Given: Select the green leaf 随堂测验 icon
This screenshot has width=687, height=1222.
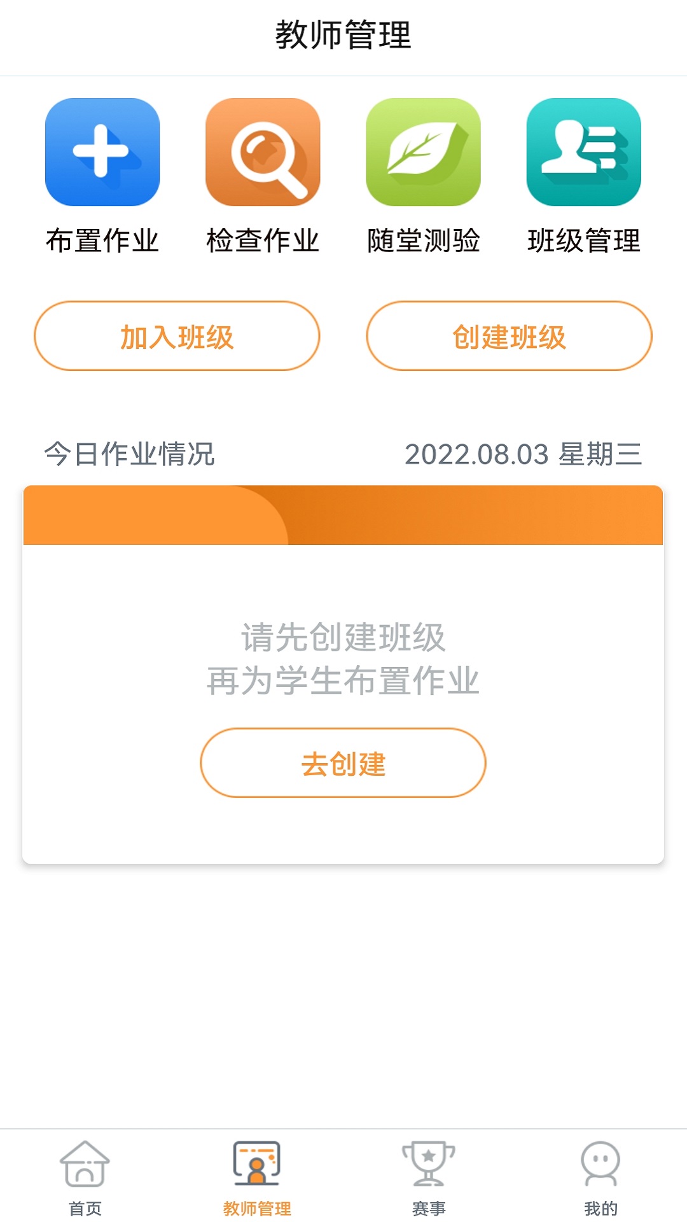Looking at the screenshot, I should point(423,152).
